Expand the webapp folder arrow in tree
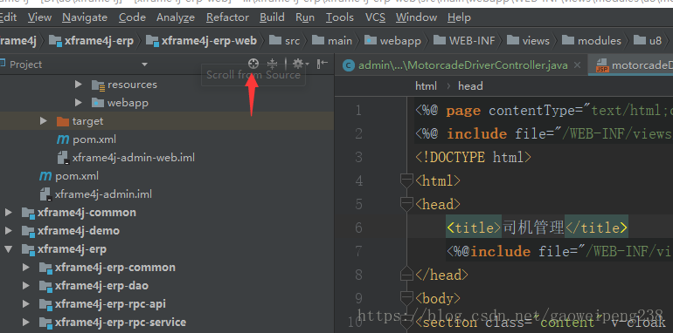Screen dimensions: 673x333 pyautogui.click(x=78, y=103)
